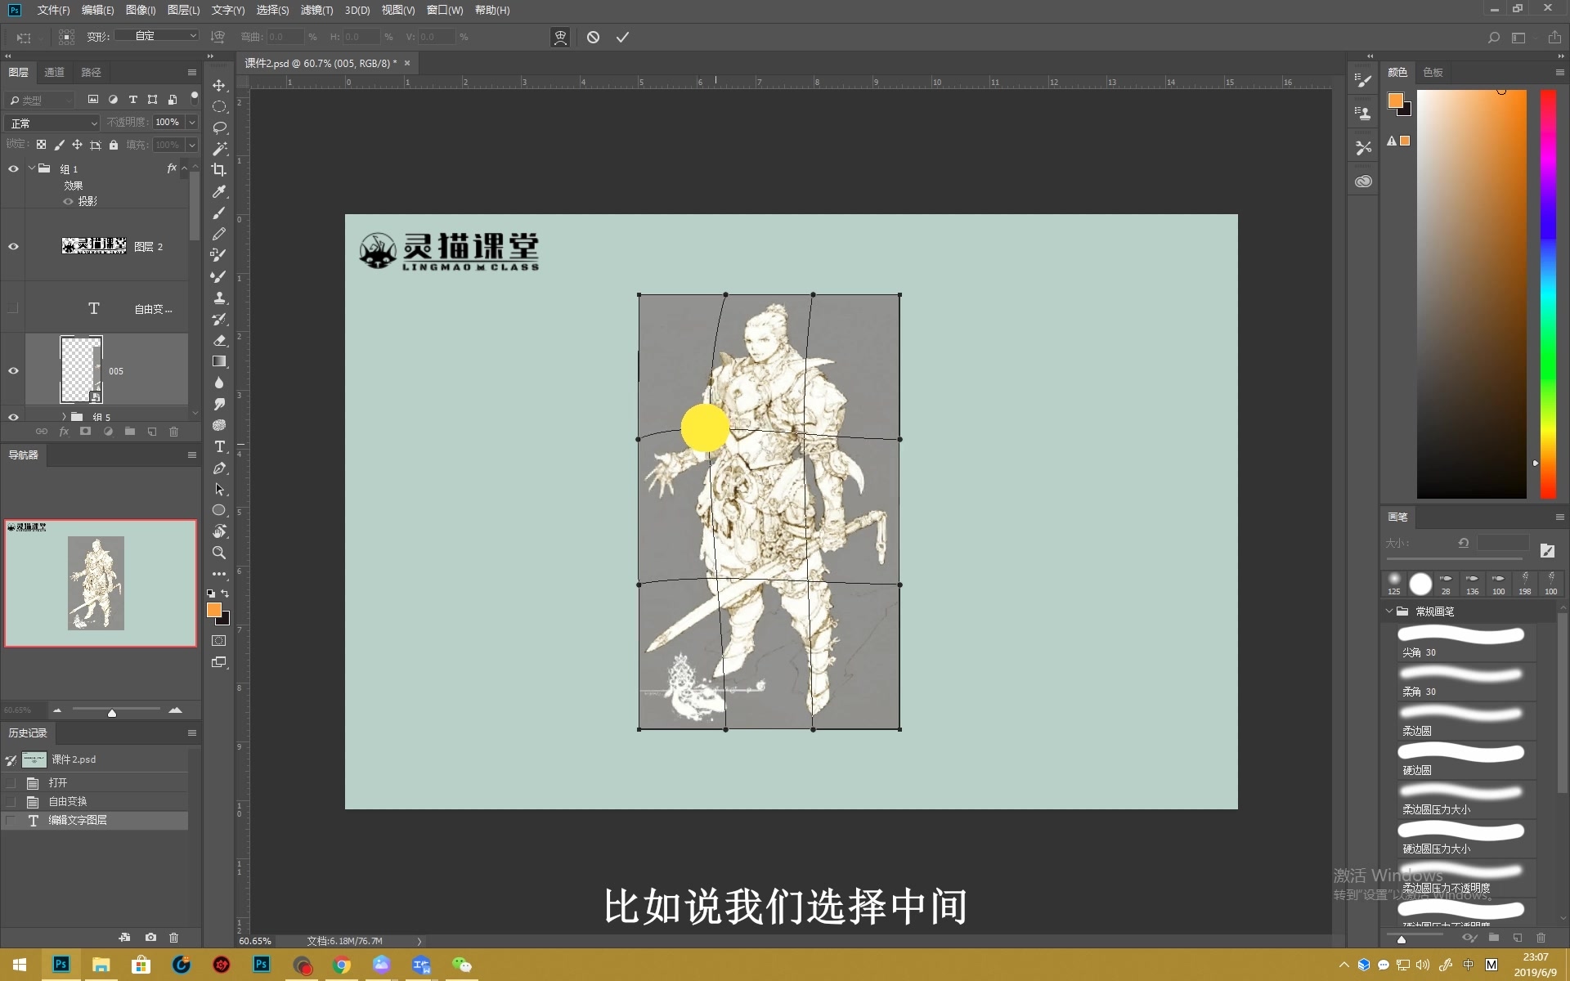
Task: Create new group in Layers panel
Action: pyautogui.click(x=129, y=432)
